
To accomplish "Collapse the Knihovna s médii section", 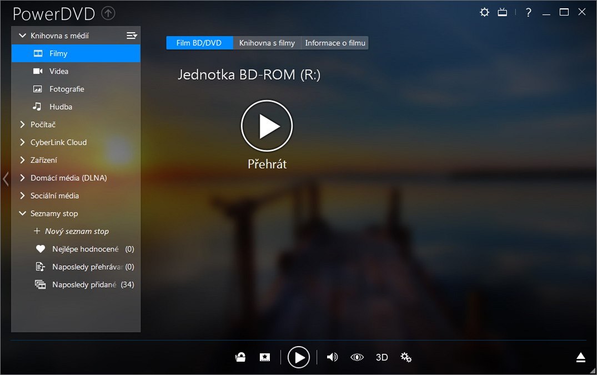I will [23, 36].
